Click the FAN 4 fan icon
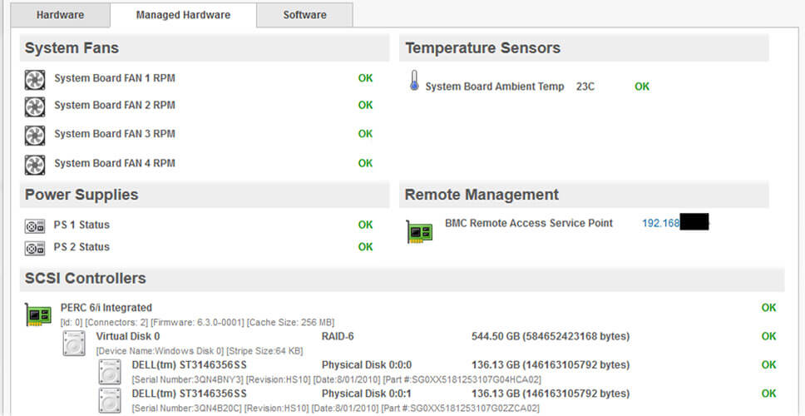The height and width of the screenshot is (416, 805). [35, 165]
